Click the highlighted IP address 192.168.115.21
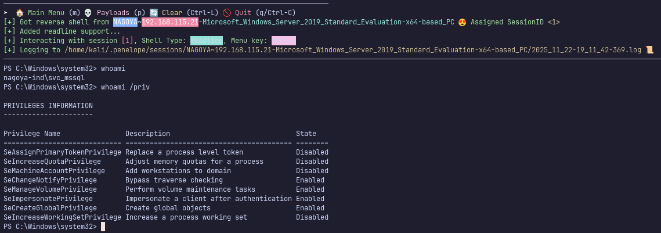The image size is (661, 233). (x=170, y=22)
